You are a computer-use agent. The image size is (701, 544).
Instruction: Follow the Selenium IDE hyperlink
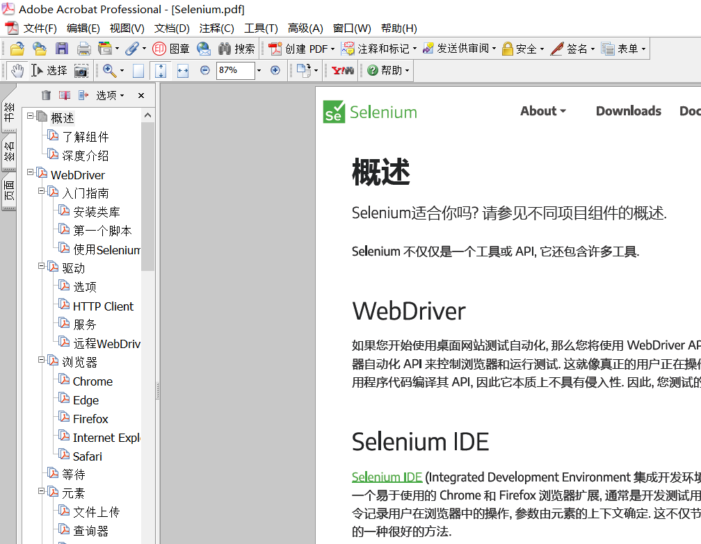[387, 477]
